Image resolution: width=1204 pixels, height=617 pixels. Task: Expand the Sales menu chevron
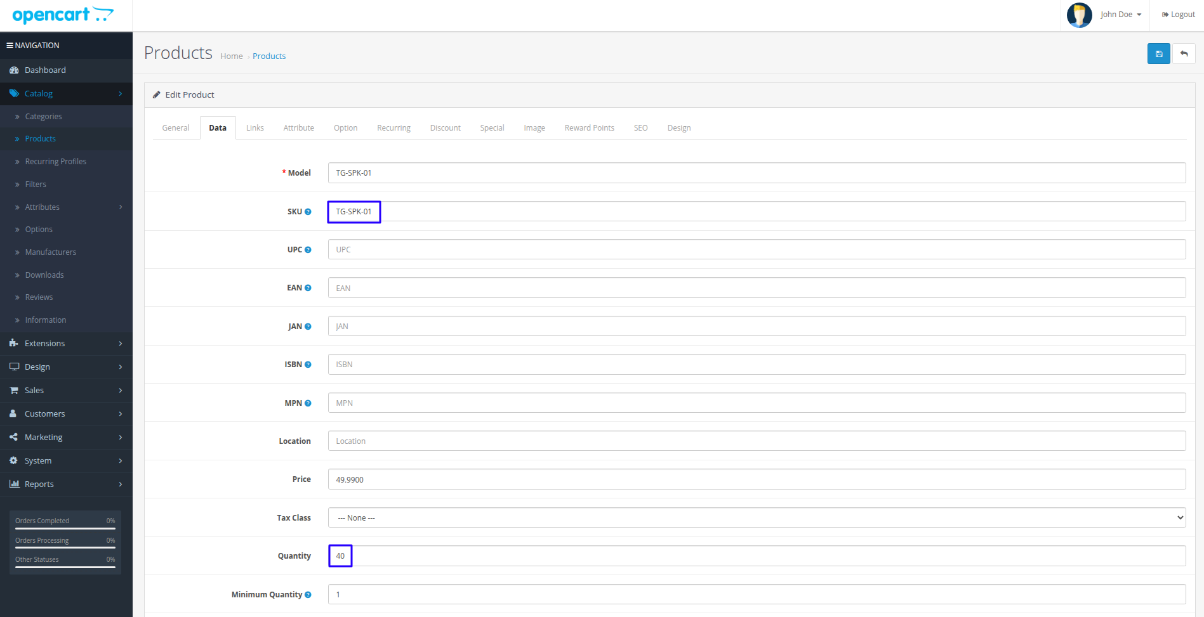[121, 391]
